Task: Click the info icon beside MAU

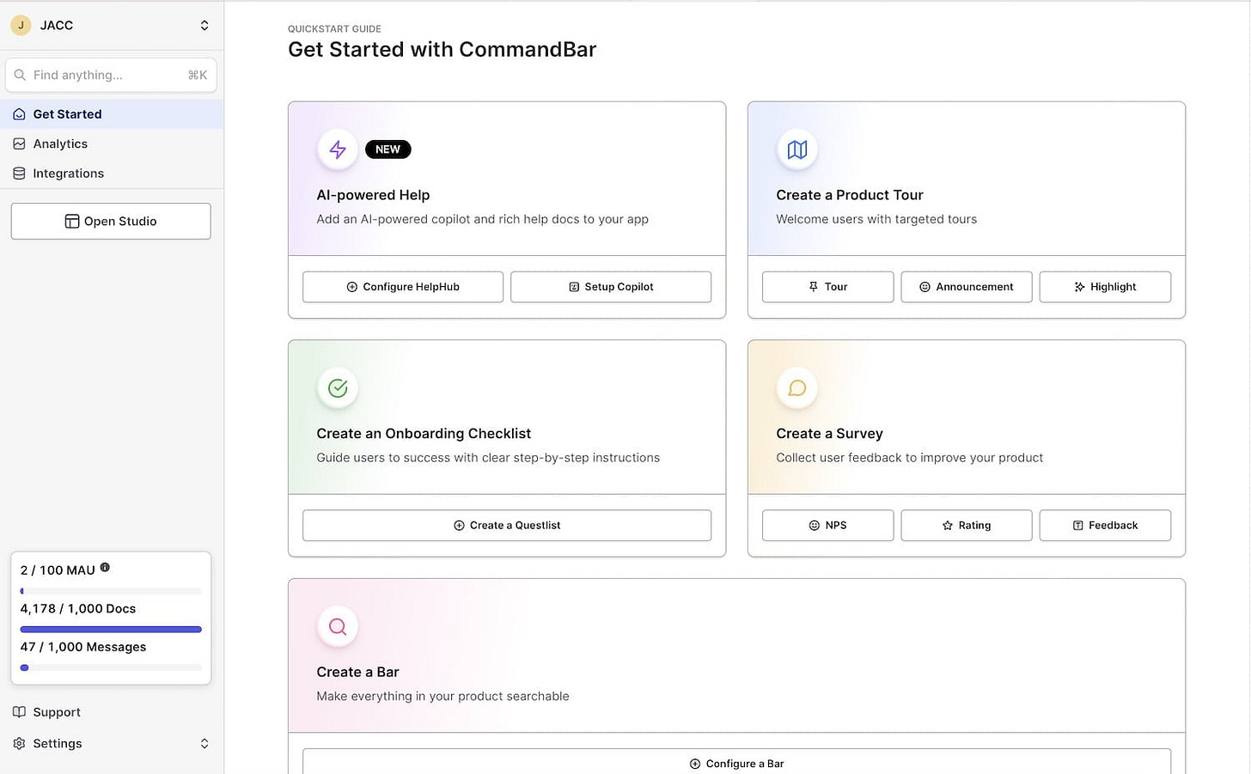Action: click(105, 568)
